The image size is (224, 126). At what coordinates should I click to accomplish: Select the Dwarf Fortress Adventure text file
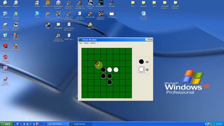pyautogui.click(x=69, y=27)
